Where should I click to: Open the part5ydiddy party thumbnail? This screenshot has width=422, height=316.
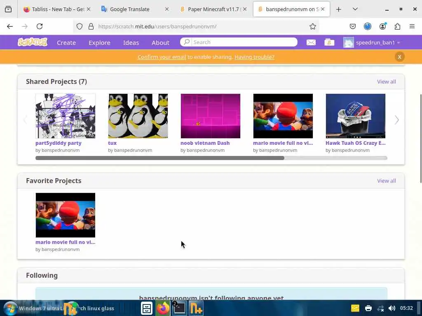pos(66,116)
